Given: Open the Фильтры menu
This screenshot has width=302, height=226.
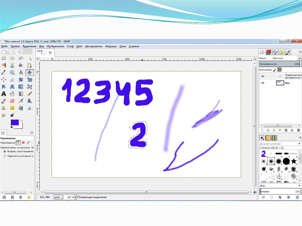Looking at the screenshot, I should click(x=111, y=46).
